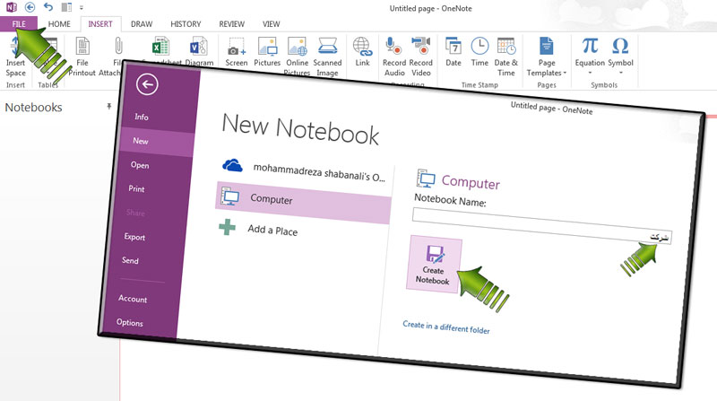Open Account in the File menu
Image resolution: width=717 pixels, height=401 pixels.
pyautogui.click(x=133, y=299)
